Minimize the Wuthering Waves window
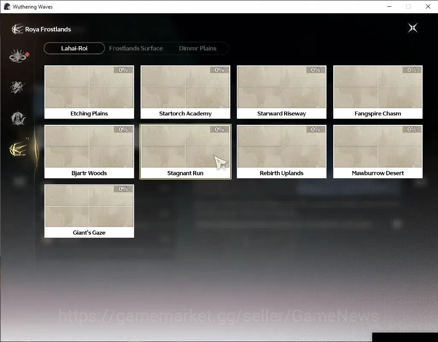 coord(389,6)
